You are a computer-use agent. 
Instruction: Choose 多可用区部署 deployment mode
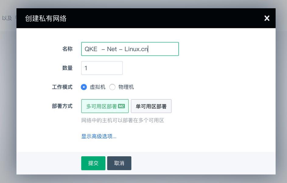tap(105, 106)
